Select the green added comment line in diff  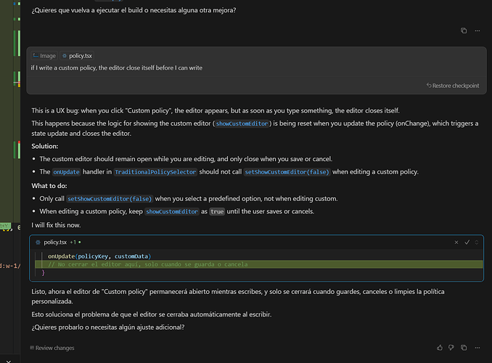(x=259, y=264)
